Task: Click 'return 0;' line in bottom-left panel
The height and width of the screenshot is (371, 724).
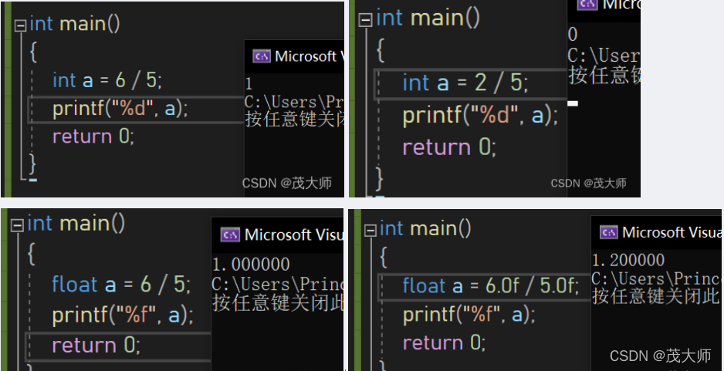Action: point(96,345)
